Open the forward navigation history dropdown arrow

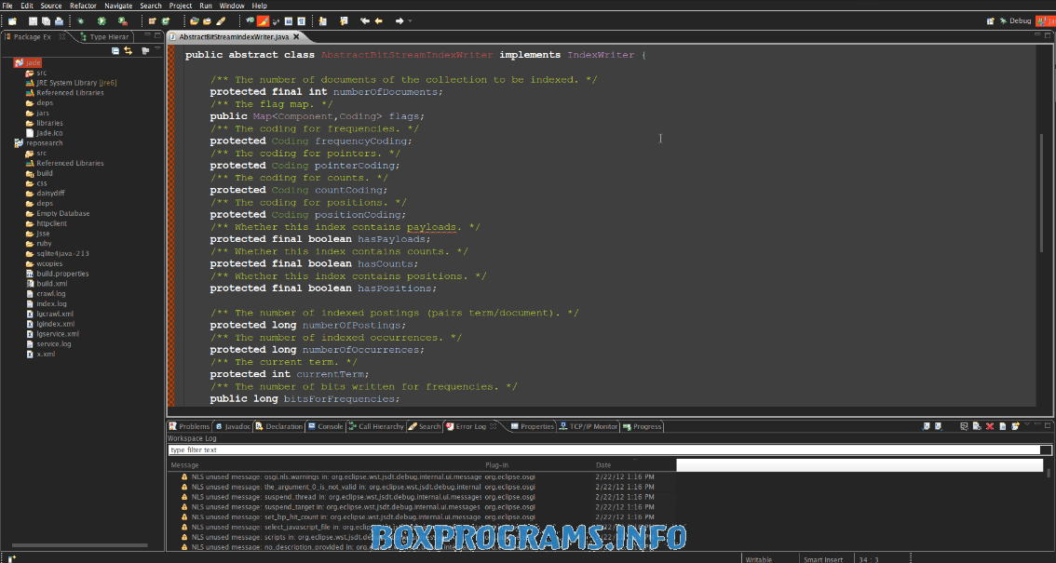coord(411,20)
